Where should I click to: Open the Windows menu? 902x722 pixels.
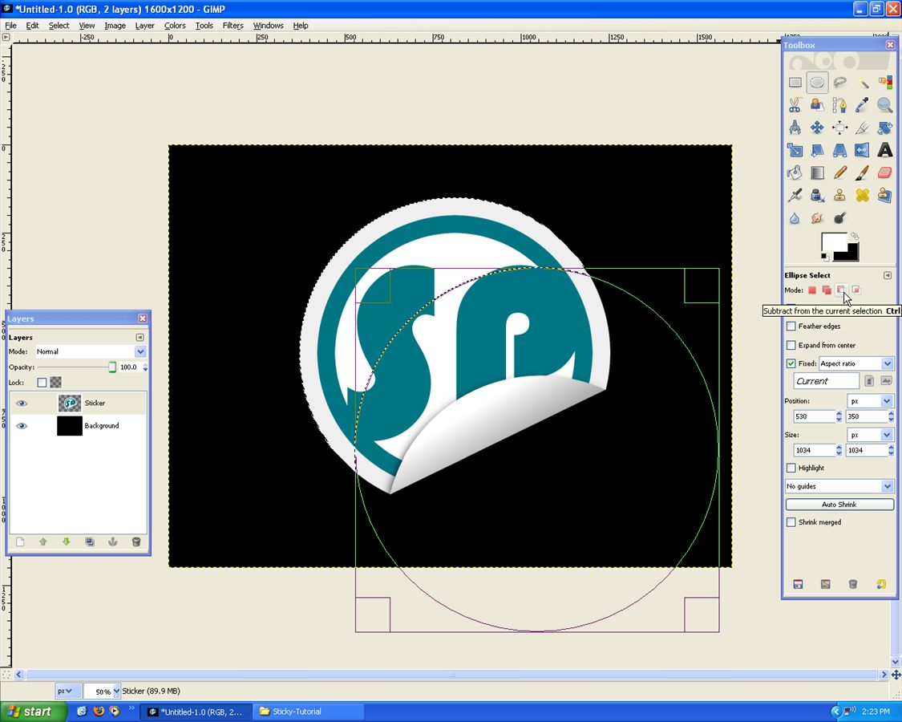coord(268,26)
